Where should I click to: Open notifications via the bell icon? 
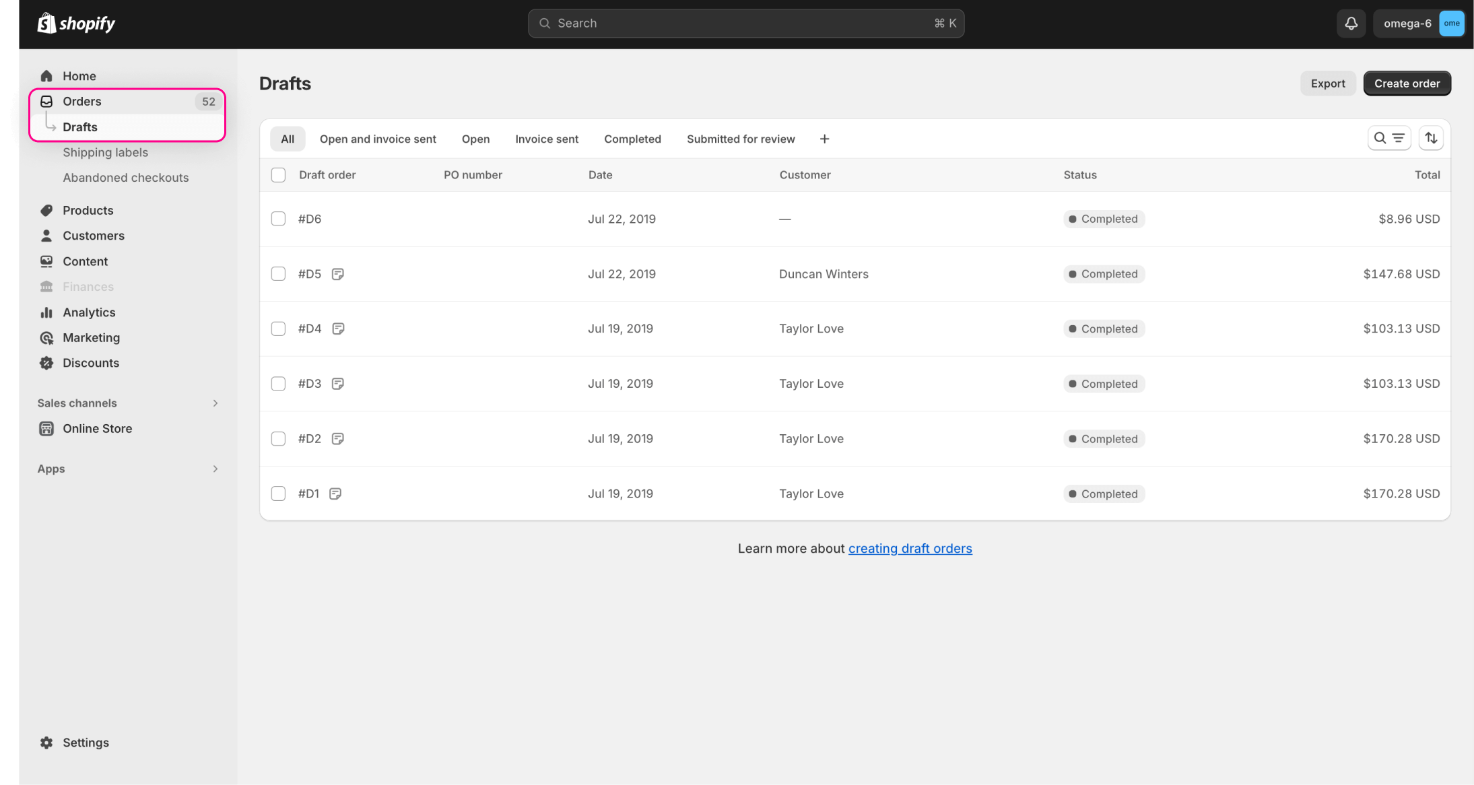pyautogui.click(x=1351, y=23)
